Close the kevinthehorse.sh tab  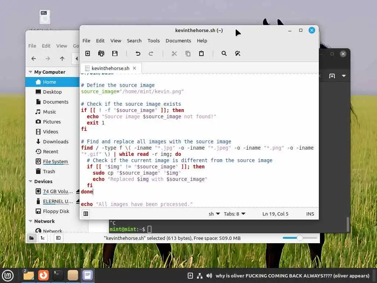(x=134, y=68)
